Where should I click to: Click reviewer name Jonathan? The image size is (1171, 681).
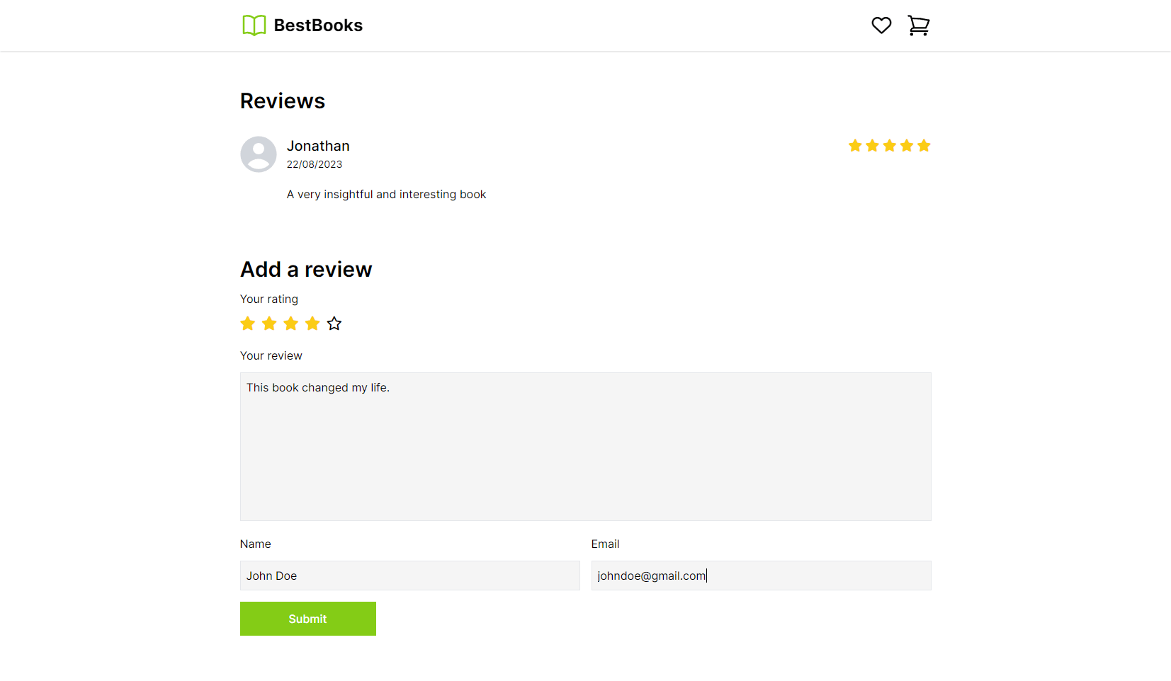coord(318,146)
